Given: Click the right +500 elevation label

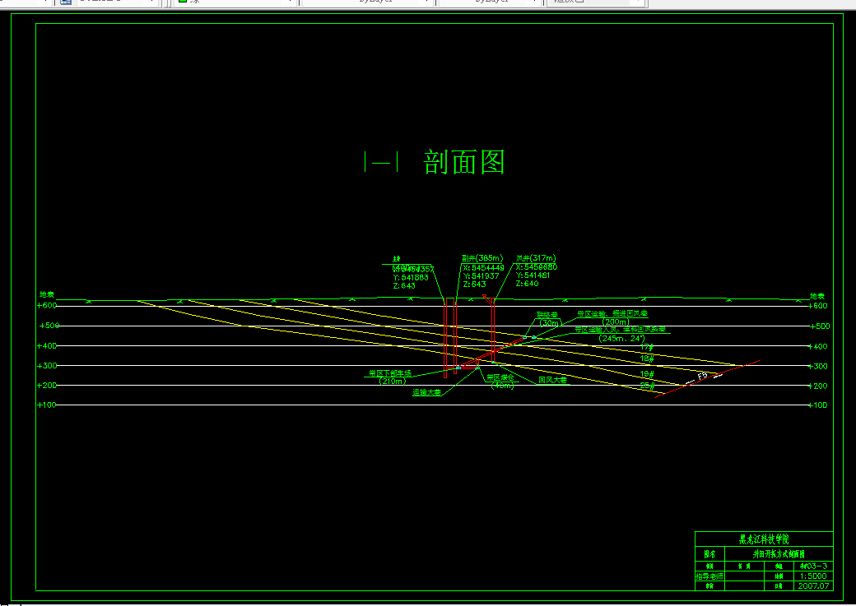Looking at the screenshot, I should pyautogui.click(x=819, y=326).
